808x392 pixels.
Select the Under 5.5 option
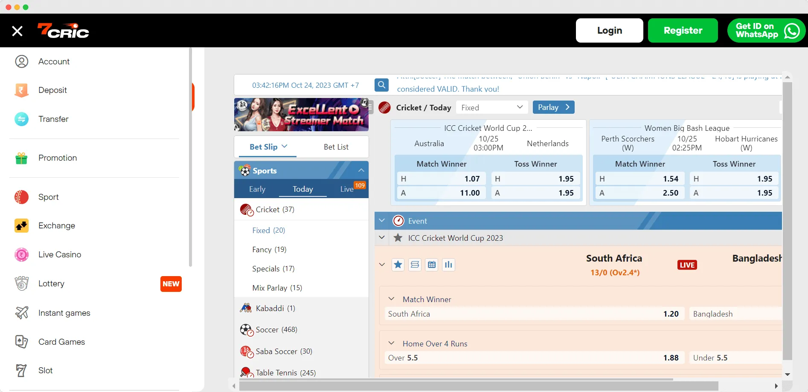(735, 357)
